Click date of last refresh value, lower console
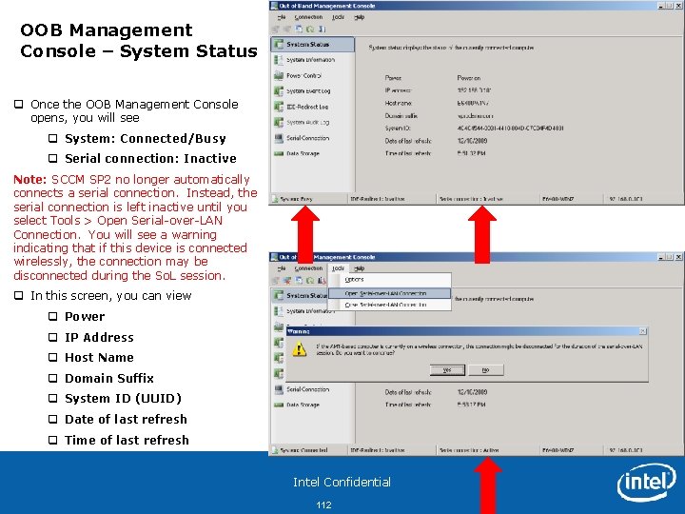Image resolution: width=685 pixels, height=514 pixels. pos(472,392)
